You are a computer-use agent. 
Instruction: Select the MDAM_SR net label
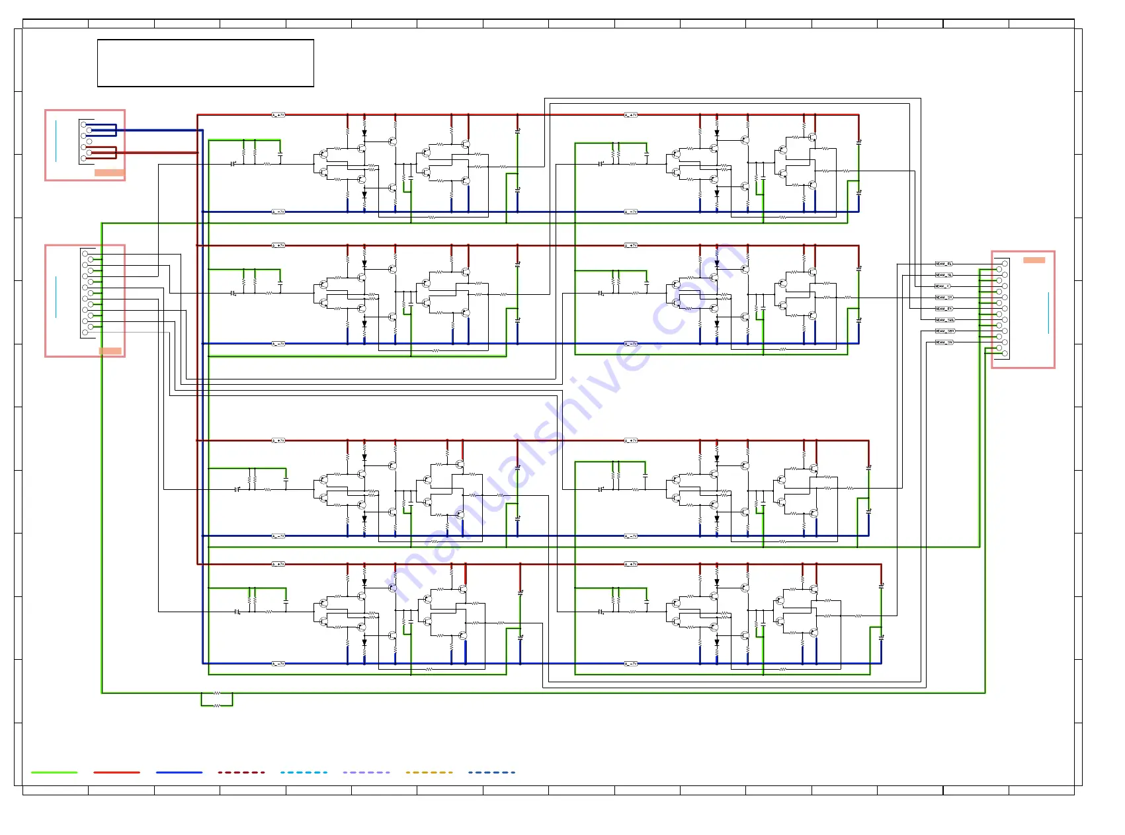[x=944, y=298]
